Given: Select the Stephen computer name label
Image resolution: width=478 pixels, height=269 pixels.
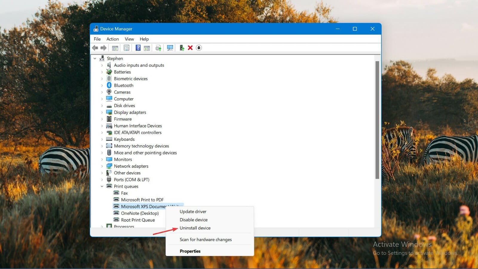Looking at the screenshot, I should 115,59.
